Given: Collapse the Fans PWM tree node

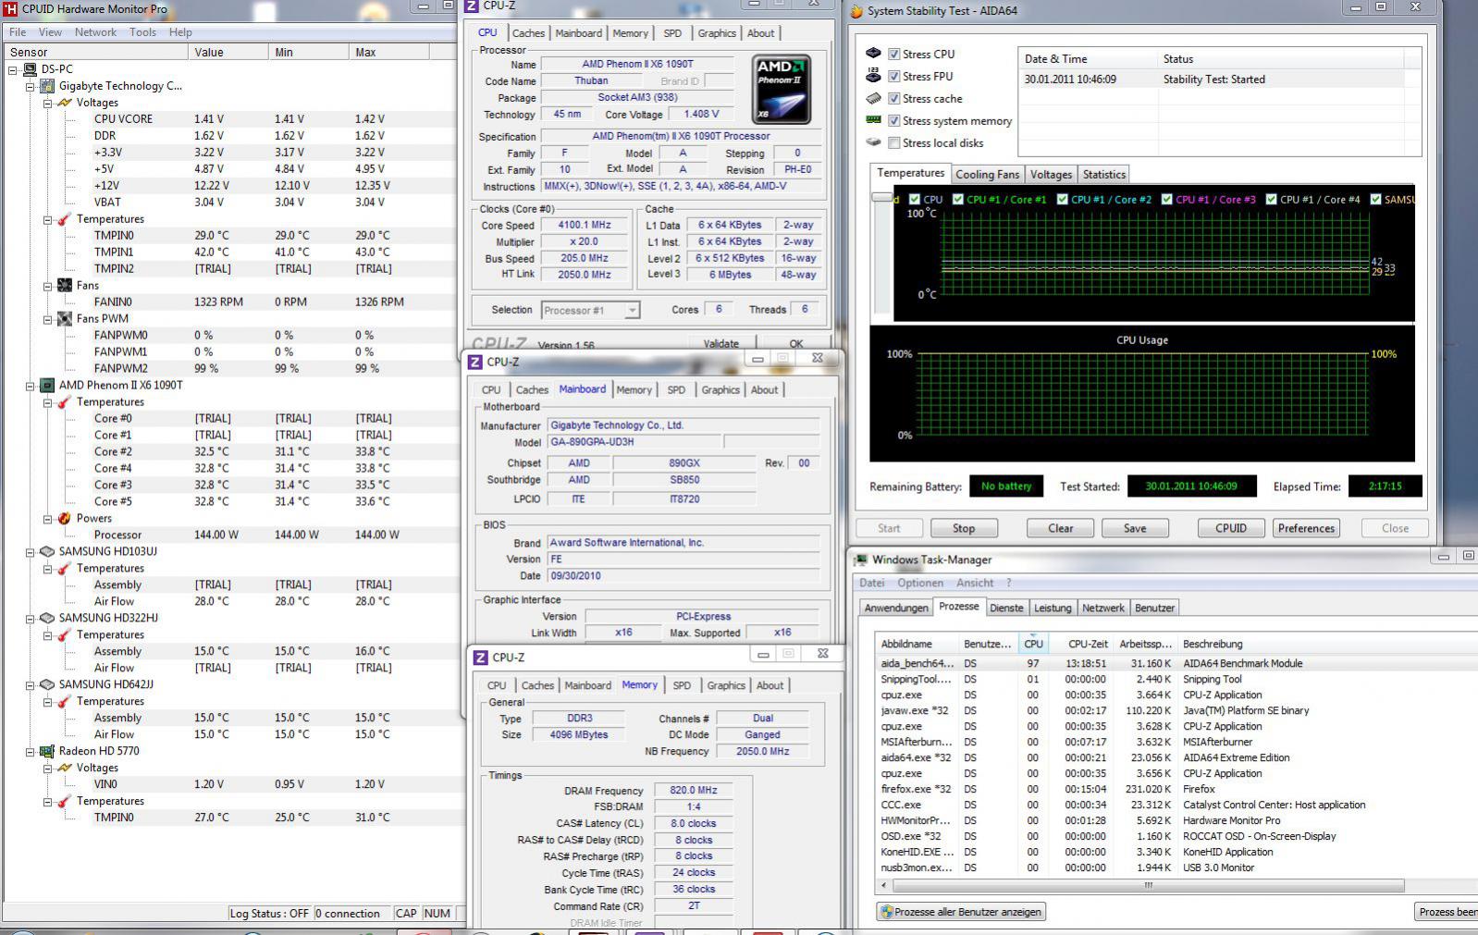Looking at the screenshot, I should pyautogui.click(x=48, y=319).
